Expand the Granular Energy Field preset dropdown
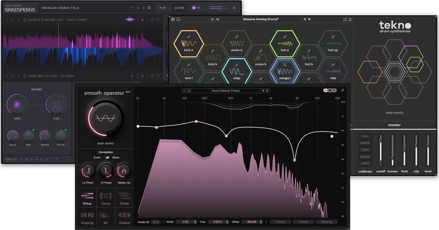Screen dimensions: 439x230 (132, 8)
